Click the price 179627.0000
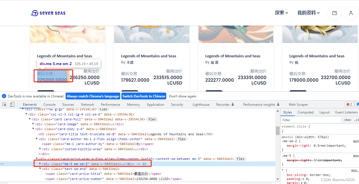This screenshot has width=359, height=184. pos(135,80)
